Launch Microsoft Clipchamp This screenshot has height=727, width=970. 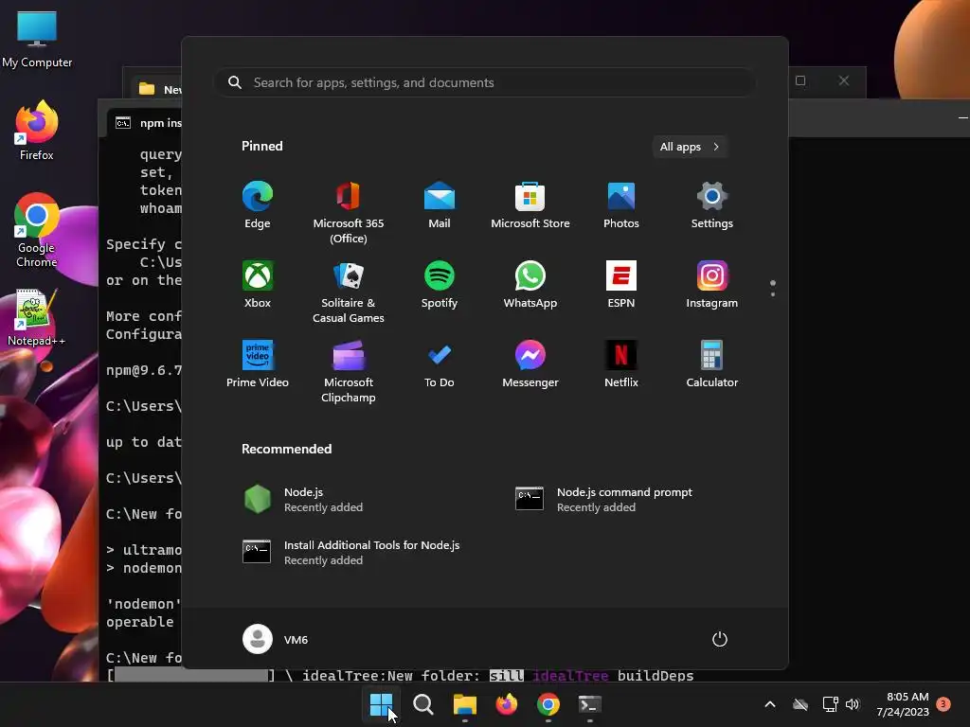tap(349, 372)
